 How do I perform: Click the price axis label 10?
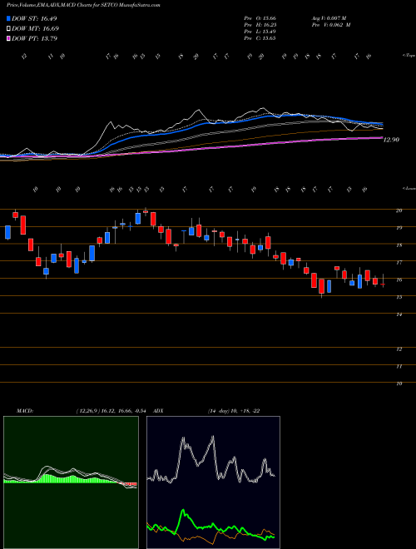[x=399, y=383]
